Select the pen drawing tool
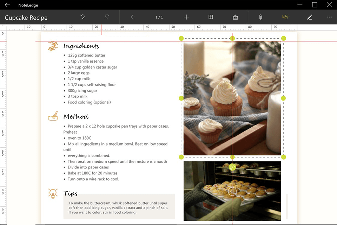The height and width of the screenshot is (225, 337). click(310, 17)
